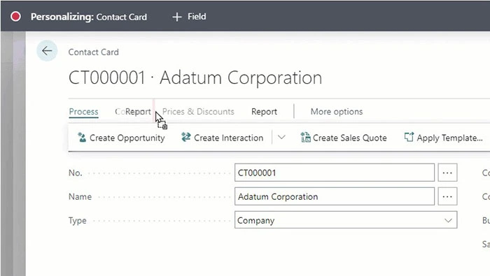
Task: Click the Apply Template icon
Action: tap(409, 137)
